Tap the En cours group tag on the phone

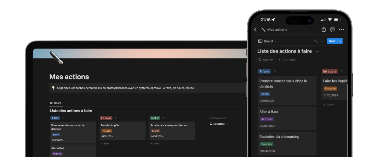329,71
